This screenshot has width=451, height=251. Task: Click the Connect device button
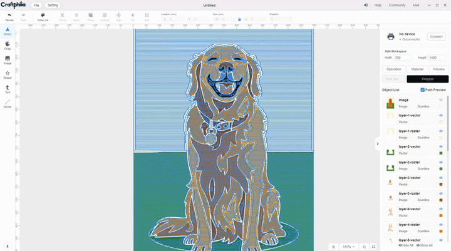click(x=437, y=36)
